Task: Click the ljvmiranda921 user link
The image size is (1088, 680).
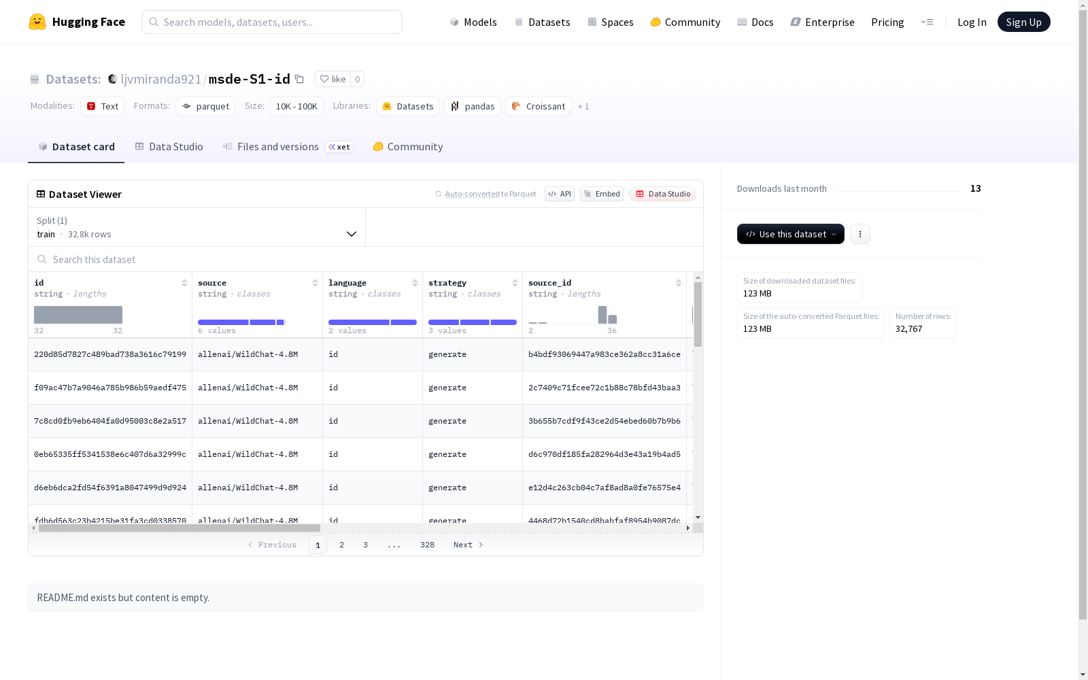Action: pyautogui.click(x=160, y=79)
